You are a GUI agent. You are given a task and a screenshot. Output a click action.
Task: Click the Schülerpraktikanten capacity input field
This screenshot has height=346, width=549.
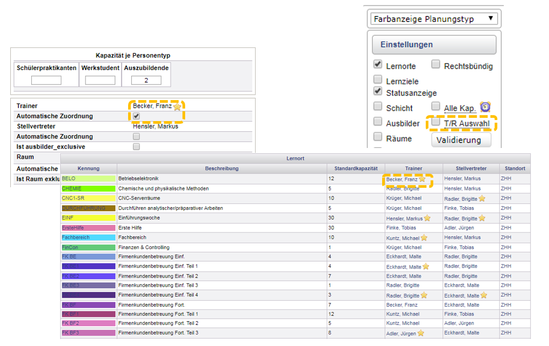46,81
